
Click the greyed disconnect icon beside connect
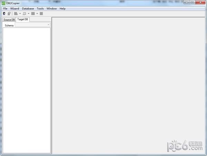[x=9, y=13]
